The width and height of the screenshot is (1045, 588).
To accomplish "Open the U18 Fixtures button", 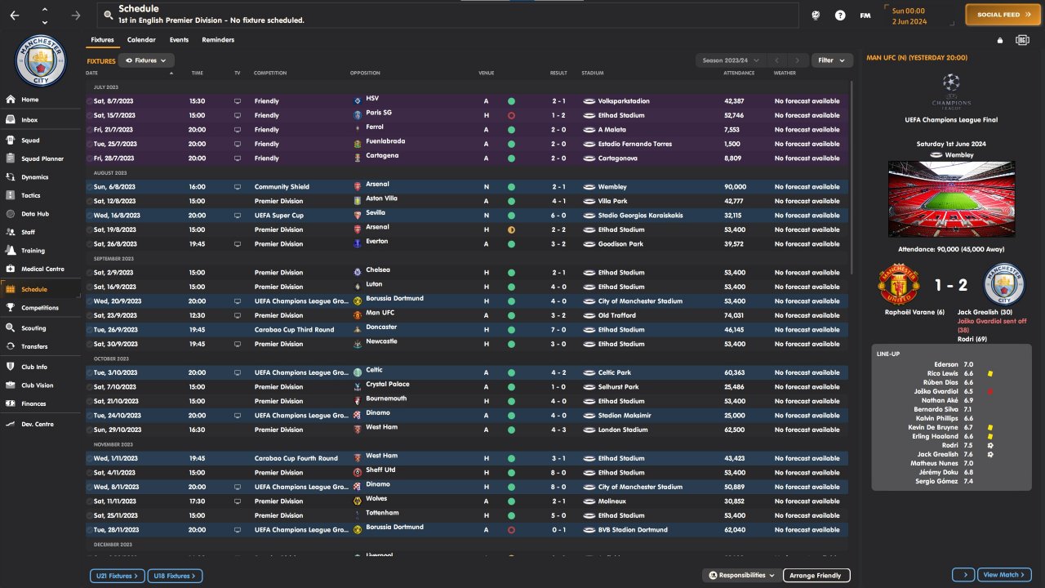I will click(x=175, y=577).
